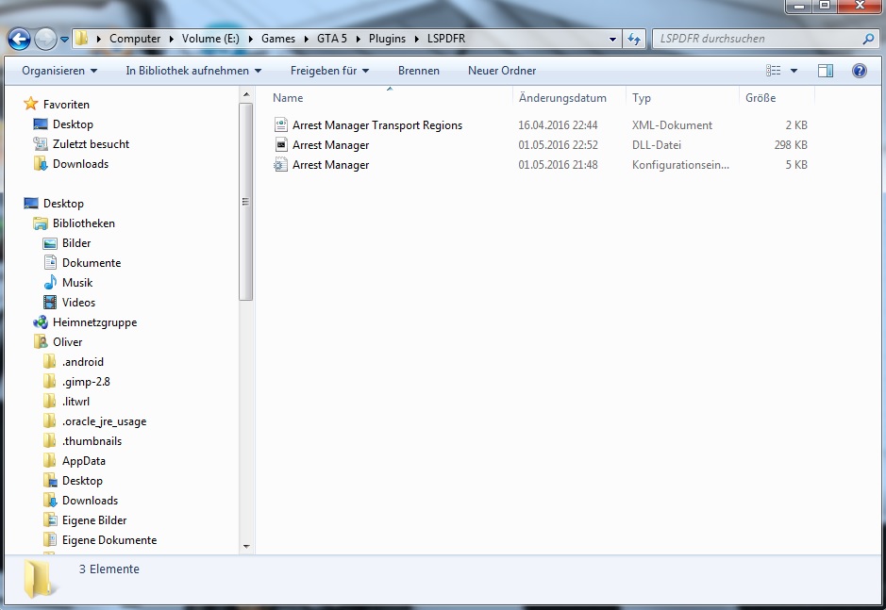This screenshot has width=886, height=610.
Task: Open Desktop under Favoriten
Action: pos(73,124)
